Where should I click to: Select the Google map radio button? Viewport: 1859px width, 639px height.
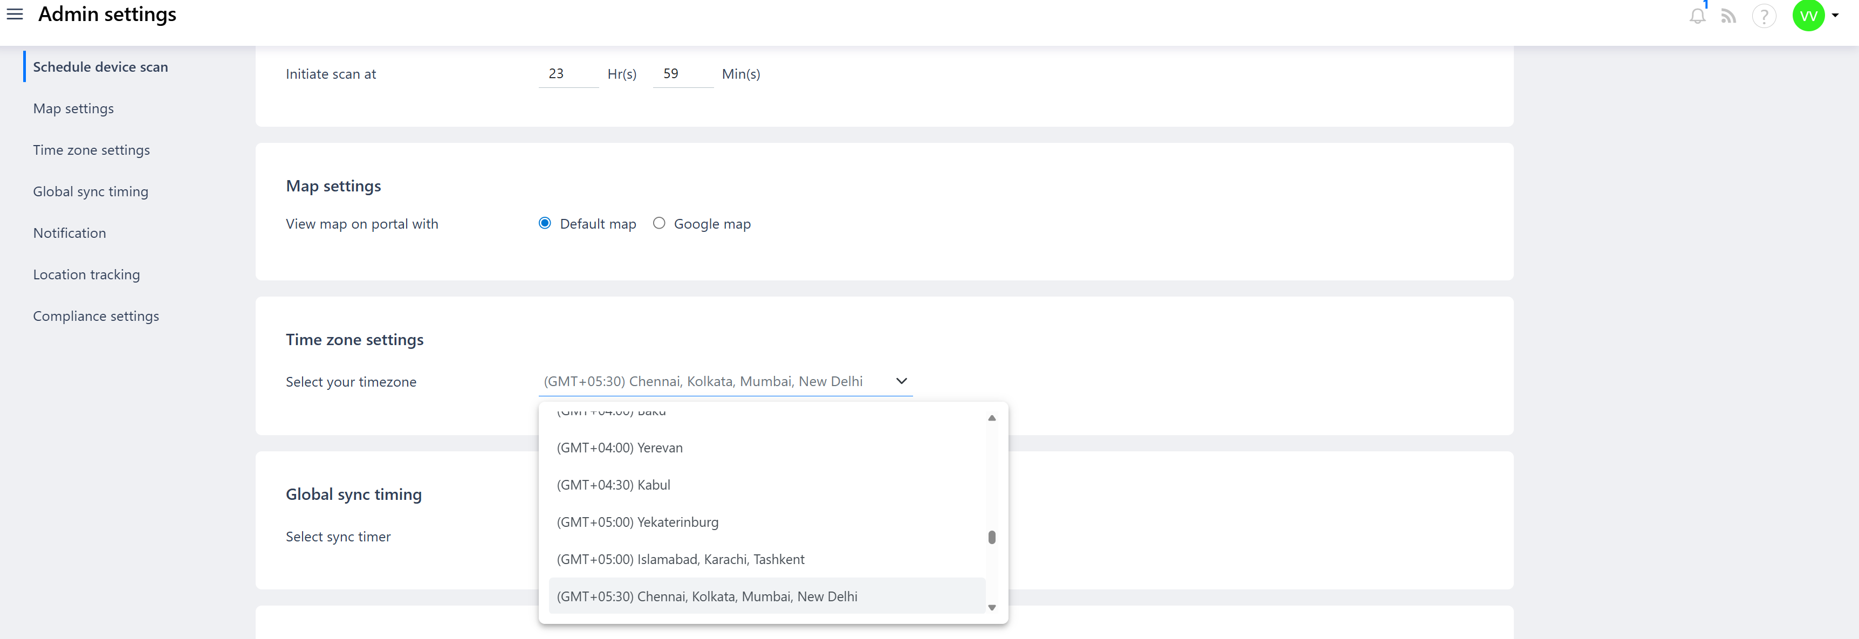click(x=659, y=223)
